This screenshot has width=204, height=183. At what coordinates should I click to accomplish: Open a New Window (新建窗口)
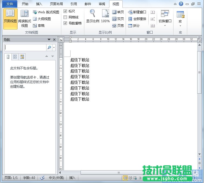click(x=137, y=12)
